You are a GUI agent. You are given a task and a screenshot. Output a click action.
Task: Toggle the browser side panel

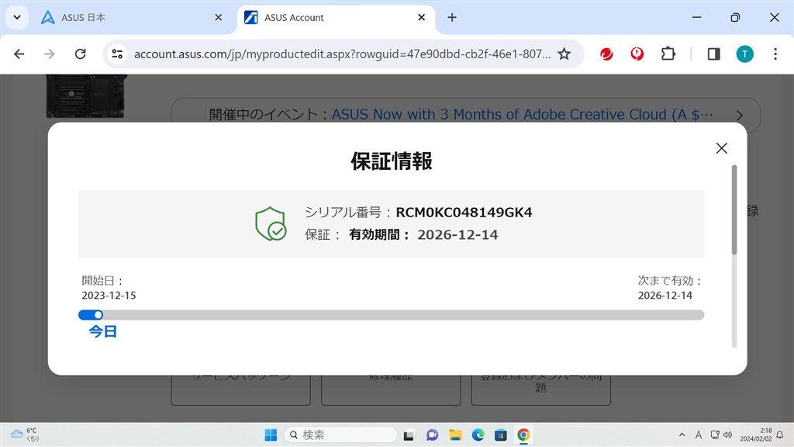click(714, 54)
